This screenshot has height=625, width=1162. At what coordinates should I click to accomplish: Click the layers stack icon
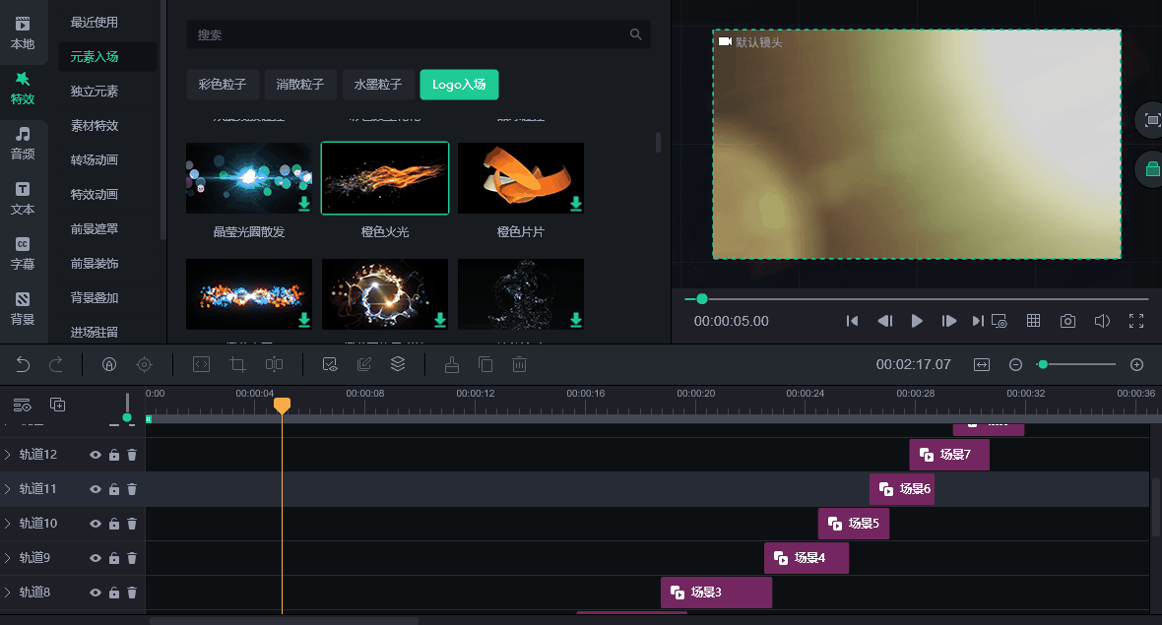[x=398, y=363]
